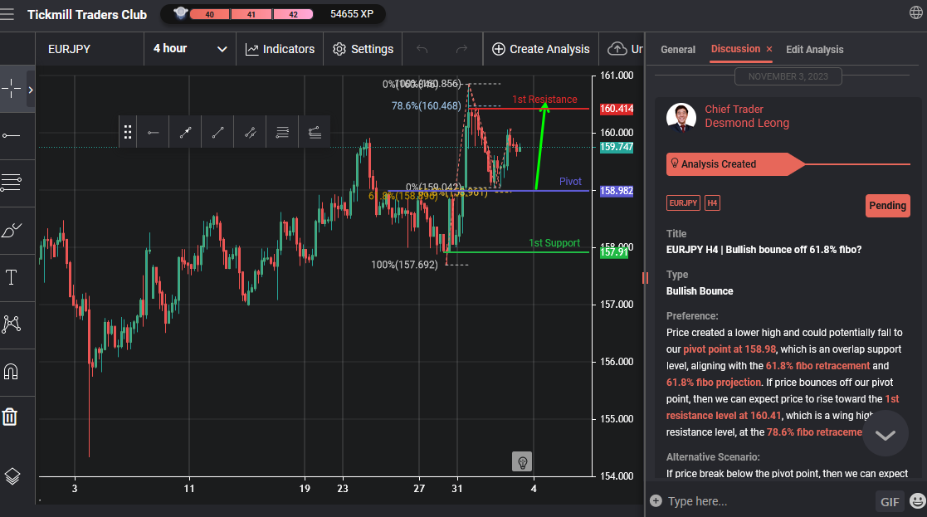Click the H4 timeframe tag
Image resolution: width=927 pixels, height=517 pixels.
coord(712,202)
